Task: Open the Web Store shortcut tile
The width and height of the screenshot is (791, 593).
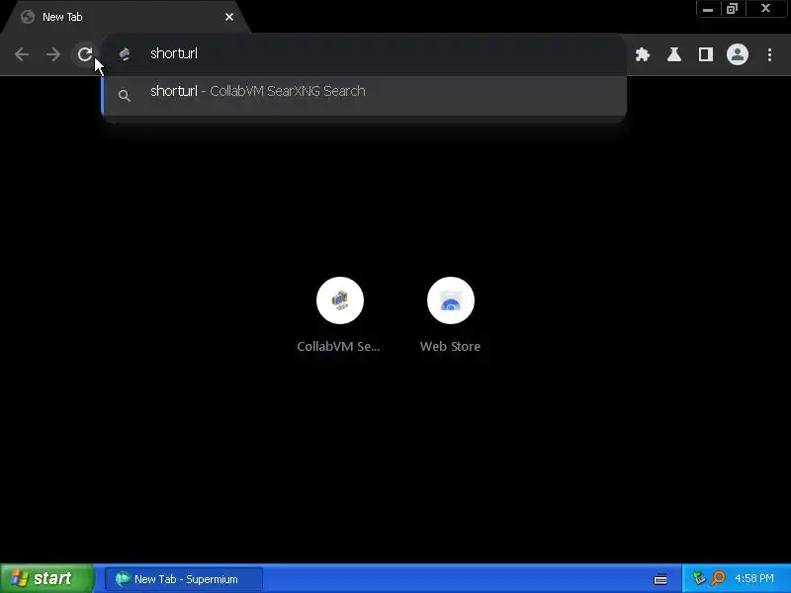Action: click(450, 315)
